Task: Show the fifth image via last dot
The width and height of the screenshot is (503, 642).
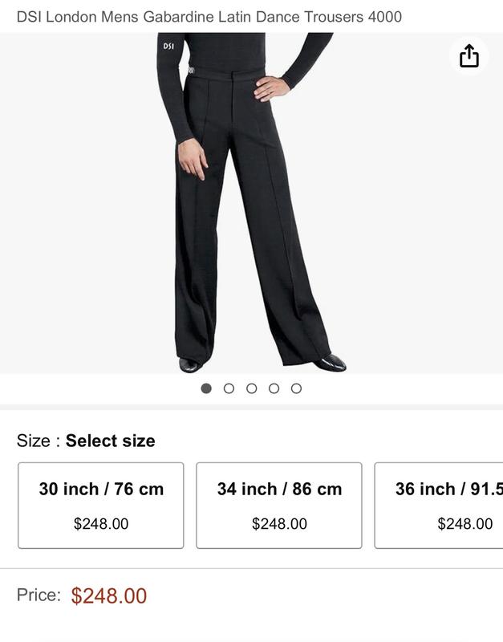Action: (x=296, y=388)
